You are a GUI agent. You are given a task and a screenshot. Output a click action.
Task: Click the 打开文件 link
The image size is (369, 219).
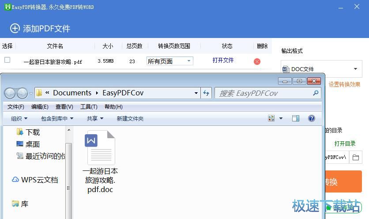pyautogui.click(x=223, y=60)
